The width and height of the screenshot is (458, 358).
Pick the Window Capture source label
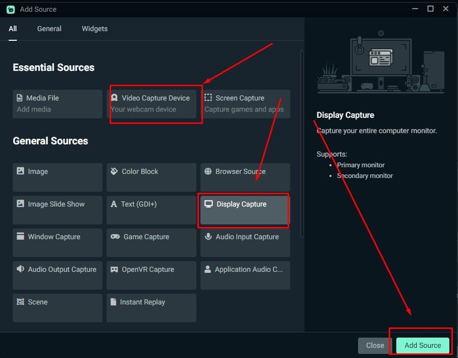[54, 237]
